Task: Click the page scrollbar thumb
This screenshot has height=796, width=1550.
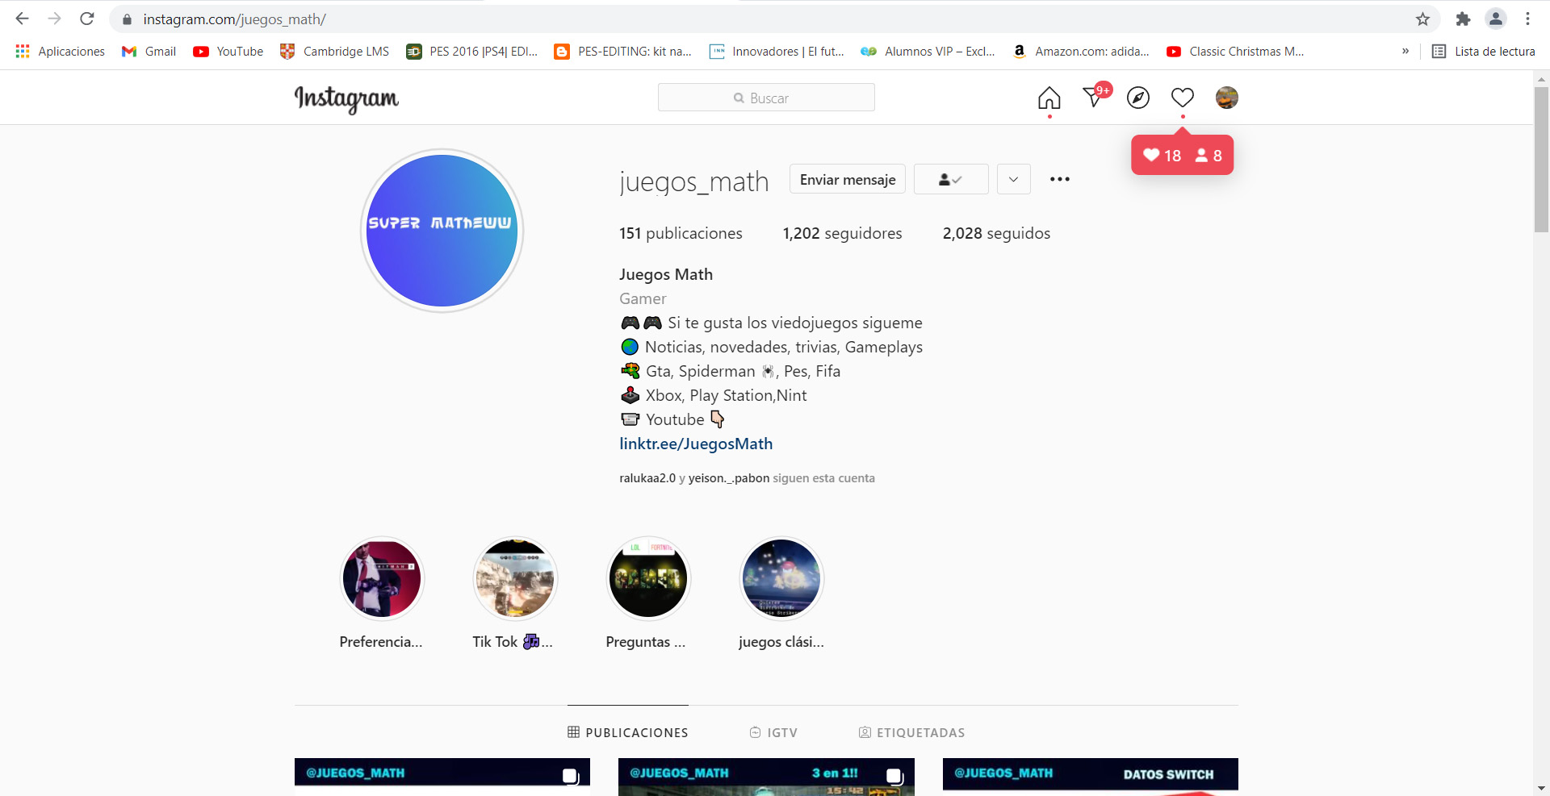Action: pos(1541,159)
